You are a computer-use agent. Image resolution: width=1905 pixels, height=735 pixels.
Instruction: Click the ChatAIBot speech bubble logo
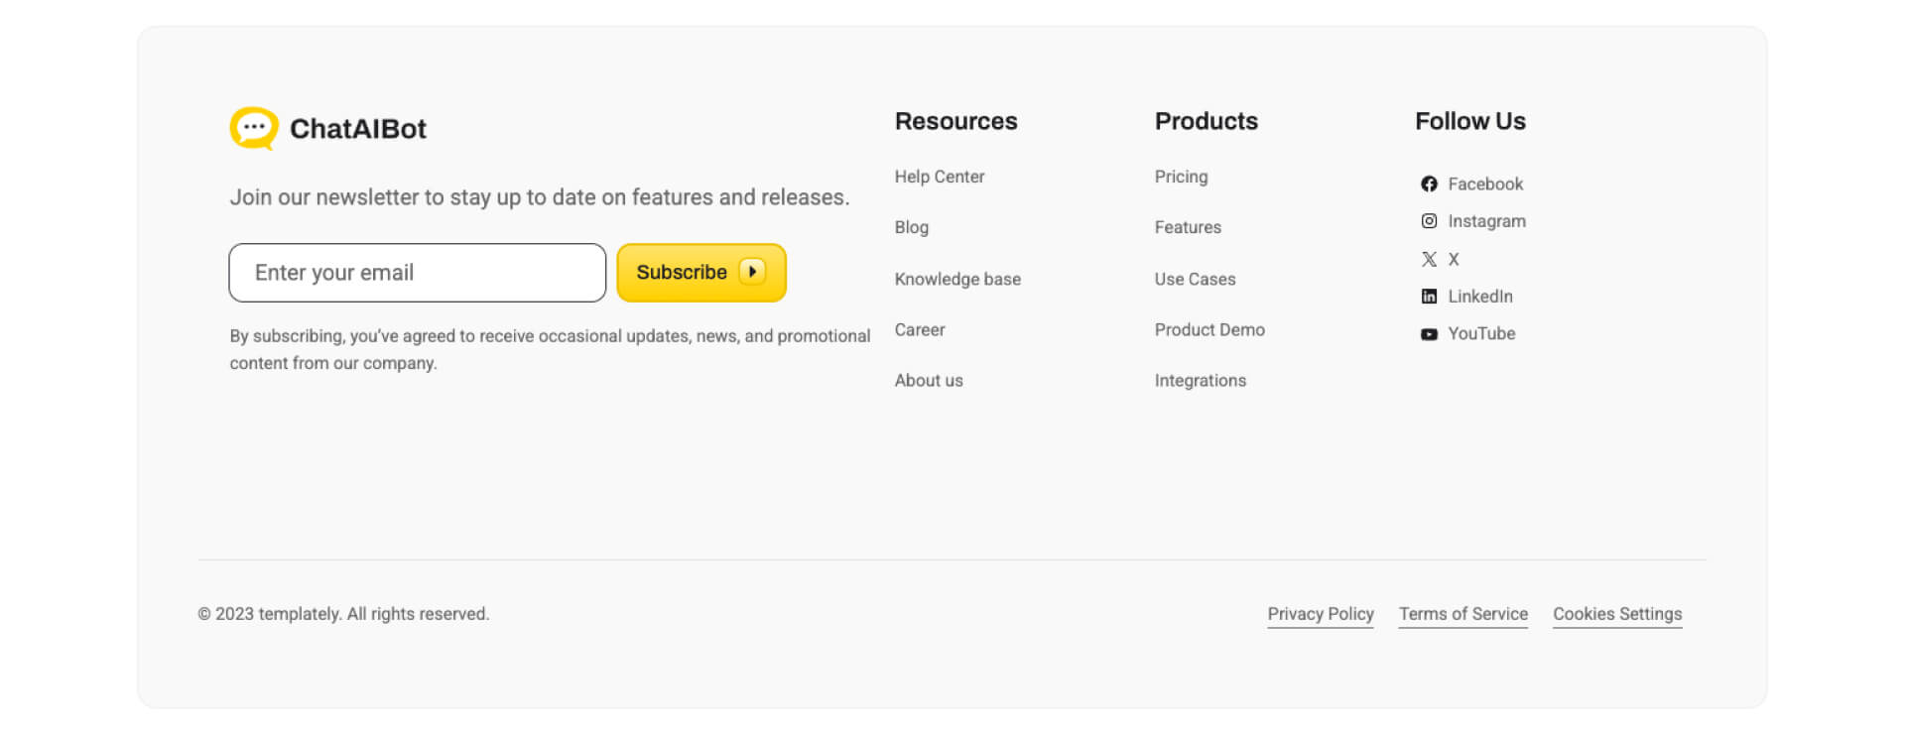tap(254, 129)
